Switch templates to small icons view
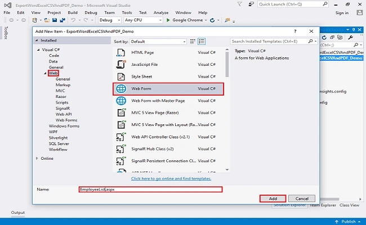 click(193, 42)
